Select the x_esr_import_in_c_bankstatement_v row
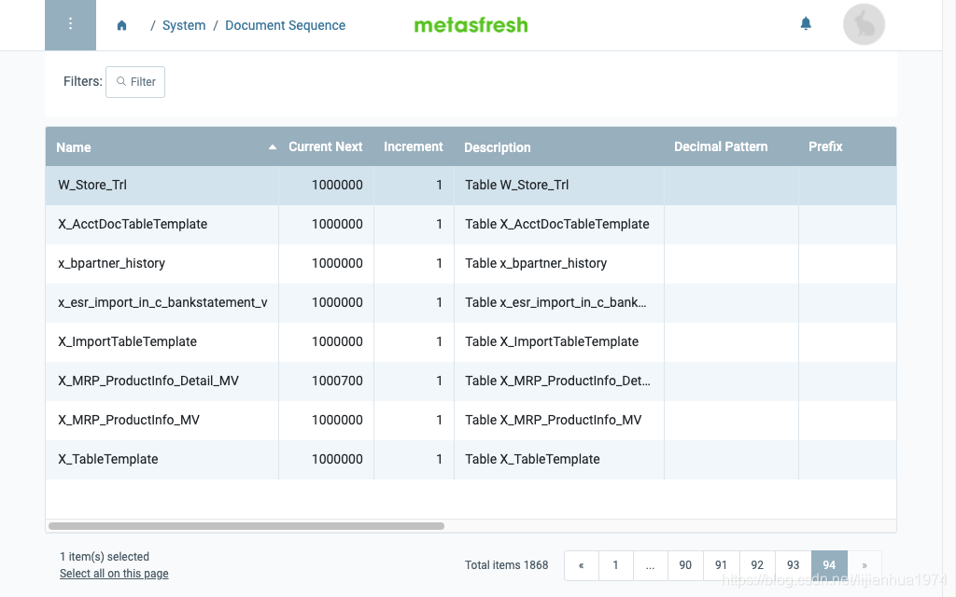 point(471,303)
